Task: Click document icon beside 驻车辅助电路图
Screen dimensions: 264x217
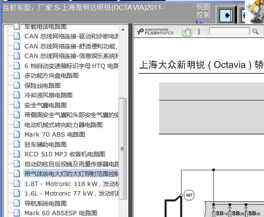Action: pyautogui.click(x=17, y=144)
